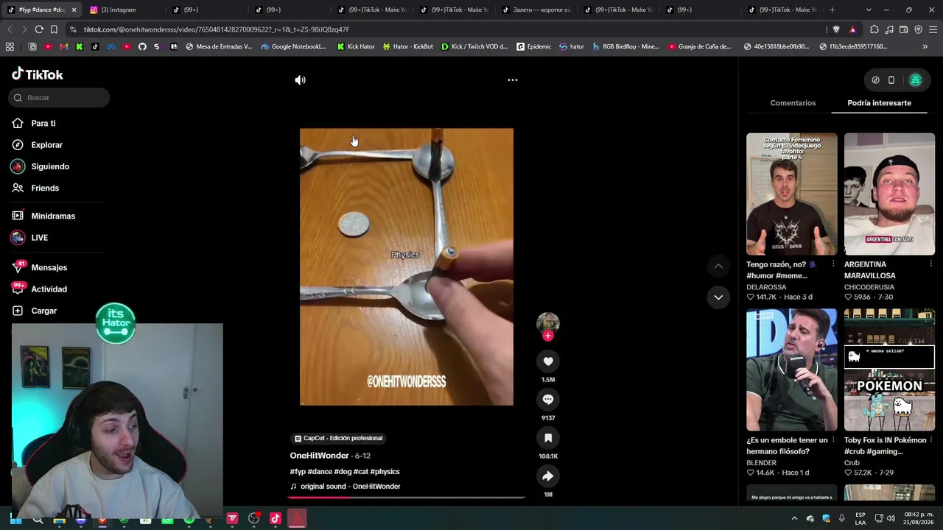
Task: Open the OneHitWonder profile link
Action: (319, 456)
